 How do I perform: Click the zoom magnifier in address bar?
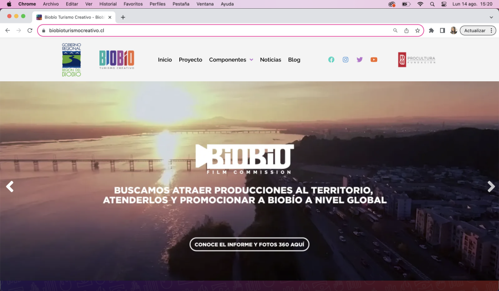pyautogui.click(x=395, y=31)
